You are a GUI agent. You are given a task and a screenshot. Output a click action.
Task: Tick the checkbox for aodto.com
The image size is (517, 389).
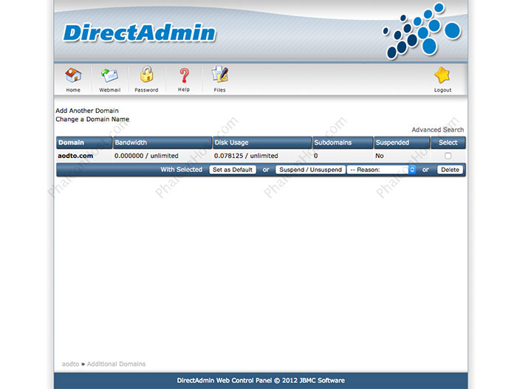pos(448,156)
